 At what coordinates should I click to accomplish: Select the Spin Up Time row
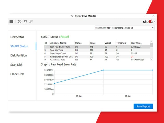[57, 50]
